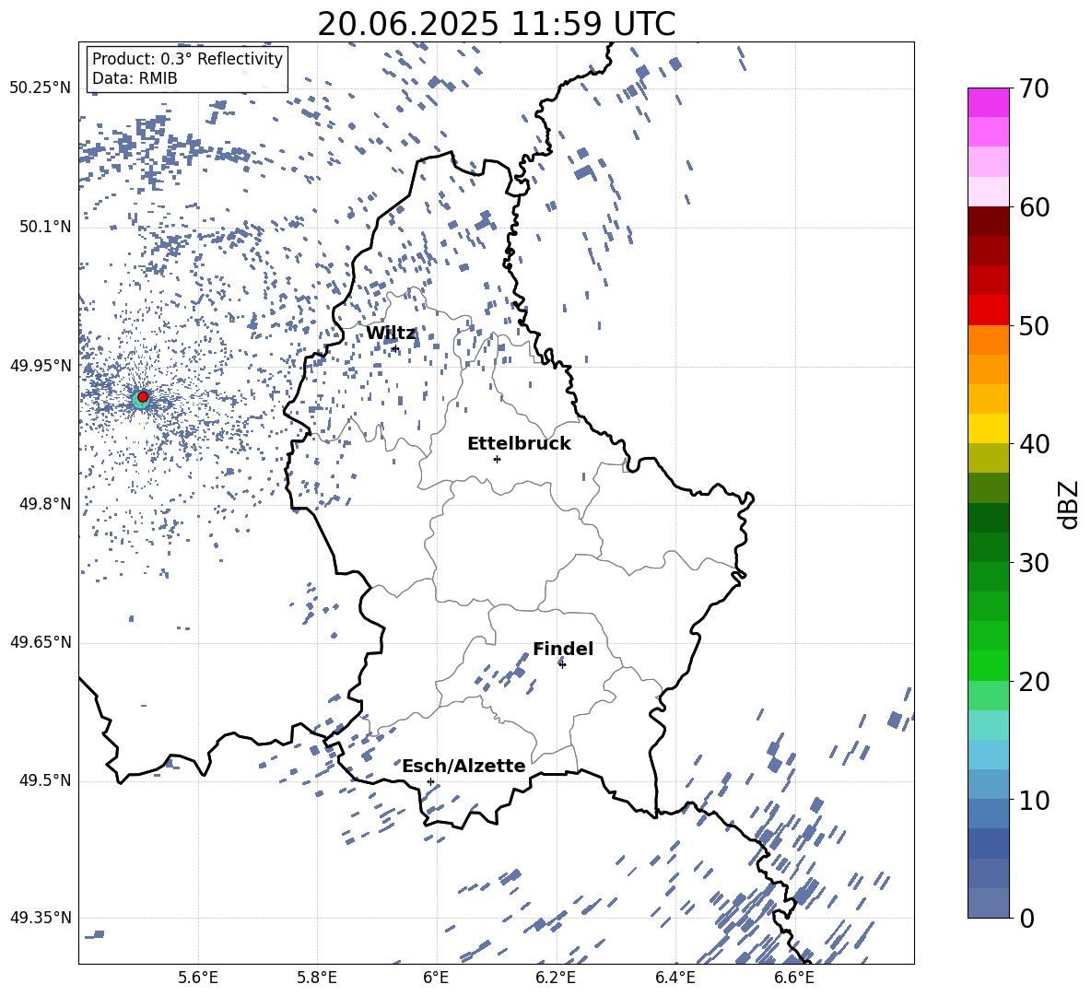Click the 30 tick label on colorbar
The height and width of the screenshot is (996, 1091).
pos(1034,563)
